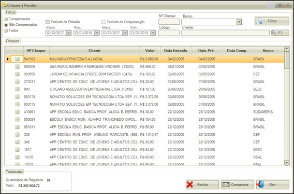Click the Cheques à Receber title icon
The image size is (294, 194).
click(4, 5)
